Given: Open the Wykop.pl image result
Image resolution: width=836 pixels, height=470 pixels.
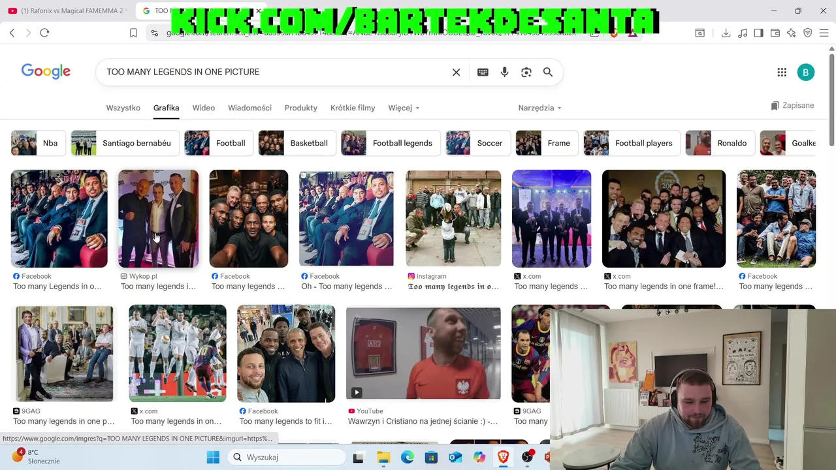Looking at the screenshot, I should point(158,219).
